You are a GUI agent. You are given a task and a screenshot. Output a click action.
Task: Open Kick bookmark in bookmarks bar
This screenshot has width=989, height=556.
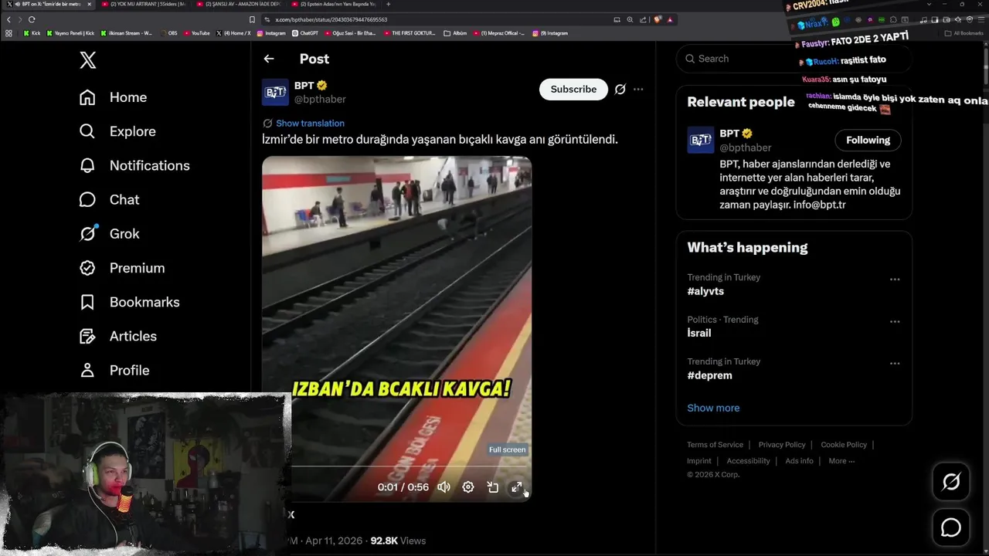click(x=32, y=33)
